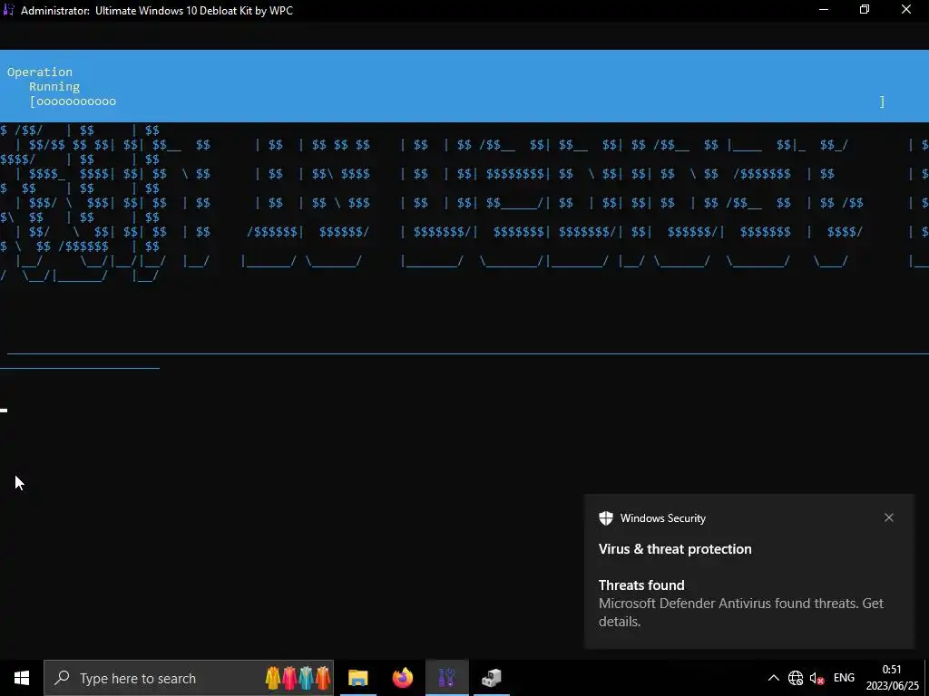Screen dimensions: 929x696
Task: Select the Debloat Kit taskbar icon
Action: click(x=446, y=678)
